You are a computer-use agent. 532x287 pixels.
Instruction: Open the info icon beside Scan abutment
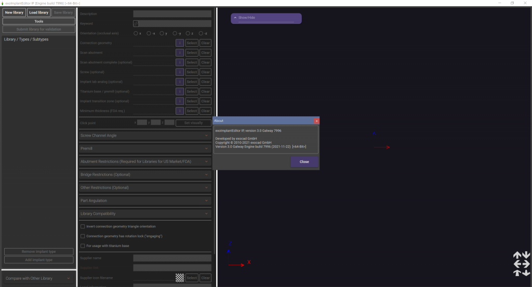click(180, 52)
